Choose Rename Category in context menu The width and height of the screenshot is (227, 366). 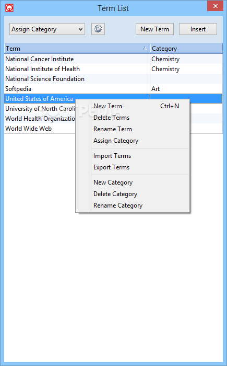(x=133, y=205)
